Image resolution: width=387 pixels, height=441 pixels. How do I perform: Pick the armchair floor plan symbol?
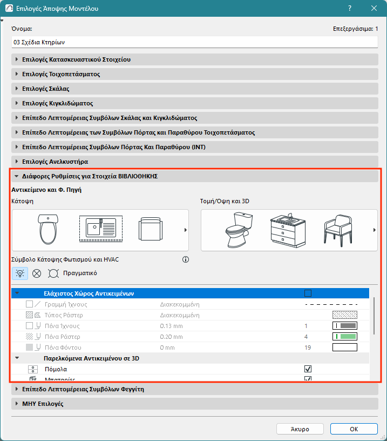pyautogui.click(x=151, y=229)
